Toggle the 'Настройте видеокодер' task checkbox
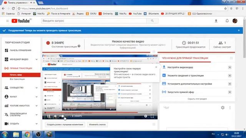The image size is (246, 138). 230,67
